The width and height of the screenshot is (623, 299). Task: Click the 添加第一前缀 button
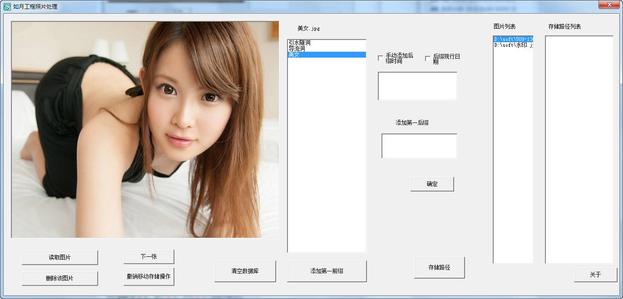click(x=326, y=271)
